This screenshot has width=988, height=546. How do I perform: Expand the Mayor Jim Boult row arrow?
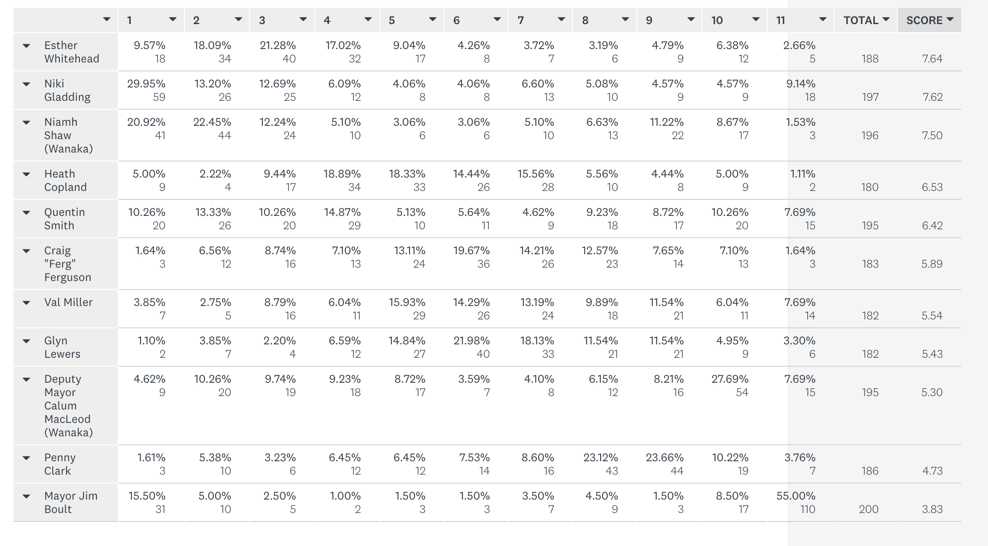point(26,496)
